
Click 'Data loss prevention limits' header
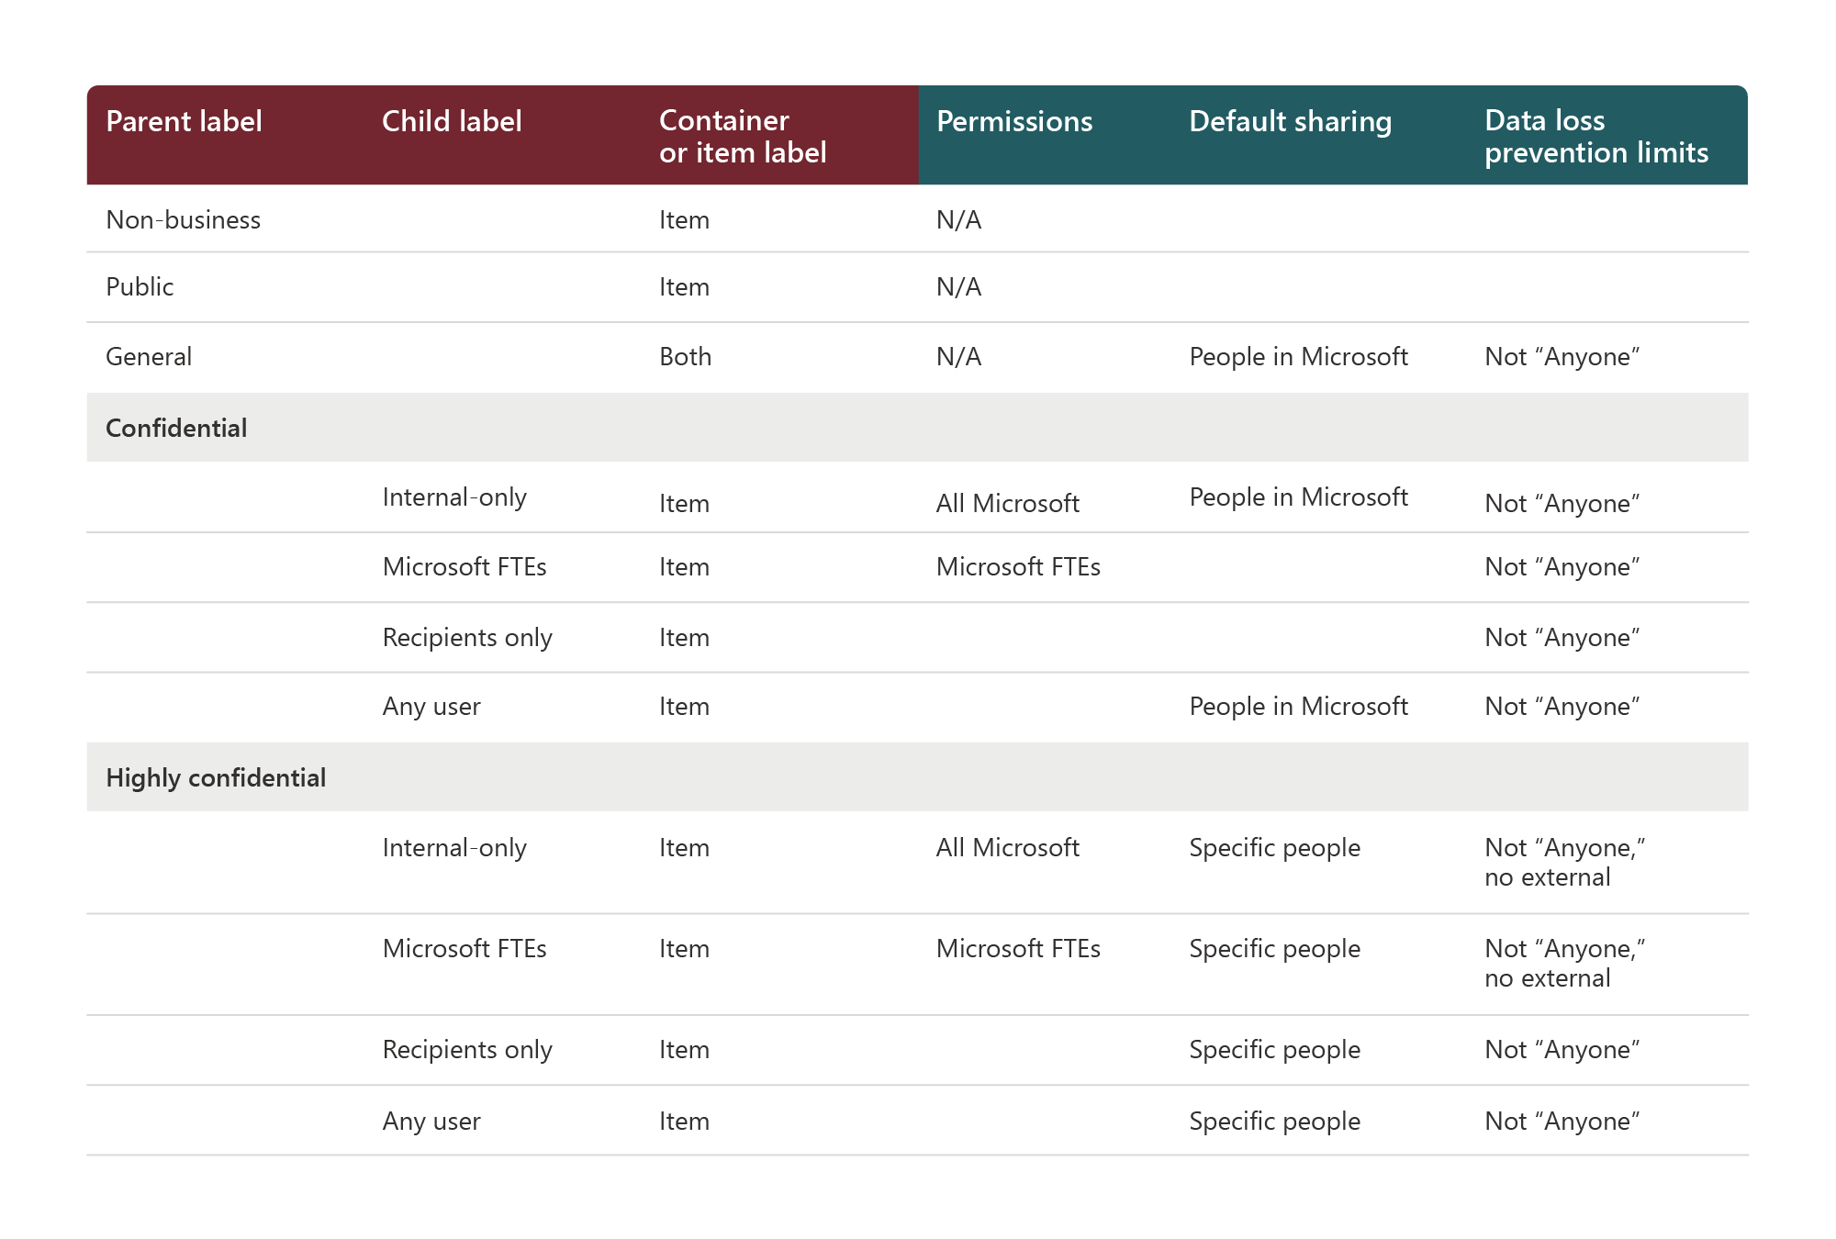[1596, 136]
